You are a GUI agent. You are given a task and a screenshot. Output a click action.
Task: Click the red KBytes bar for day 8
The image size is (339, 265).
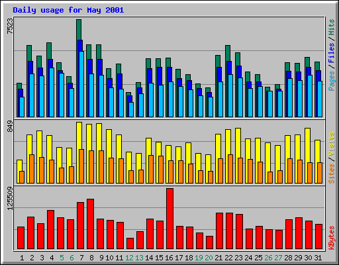[90, 224]
